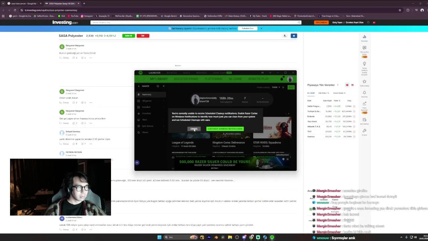Screen dimensions: 428x241
Task: Expand Steam sidebar item
Action: tap(151, 132)
